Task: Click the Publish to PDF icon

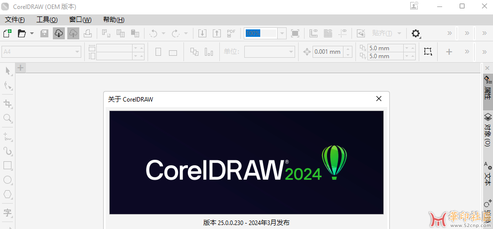Action: [x=231, y=33]
